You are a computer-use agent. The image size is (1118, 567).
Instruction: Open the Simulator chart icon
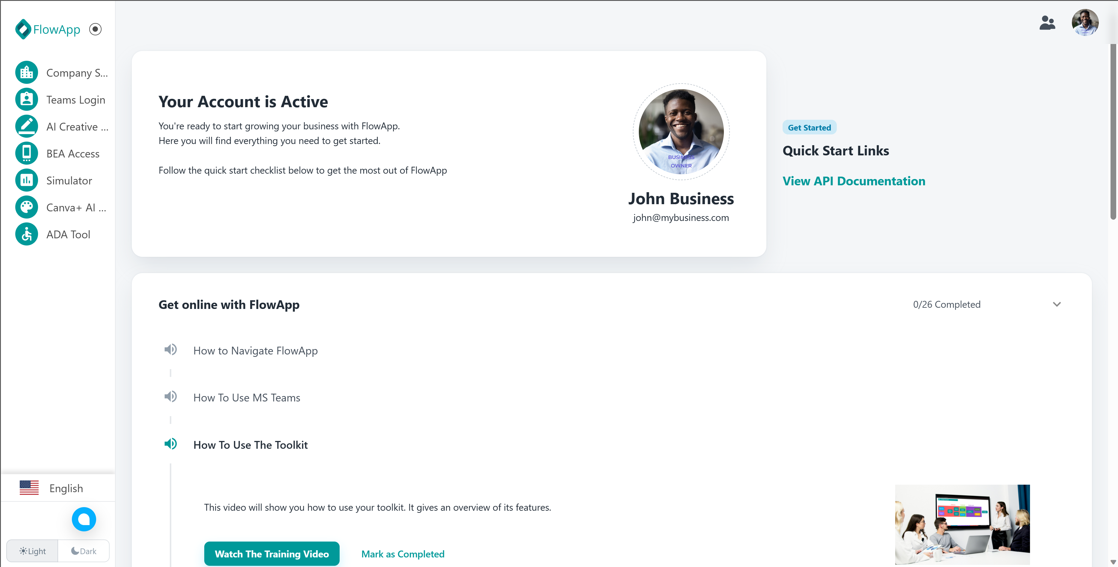coord(26,180)
